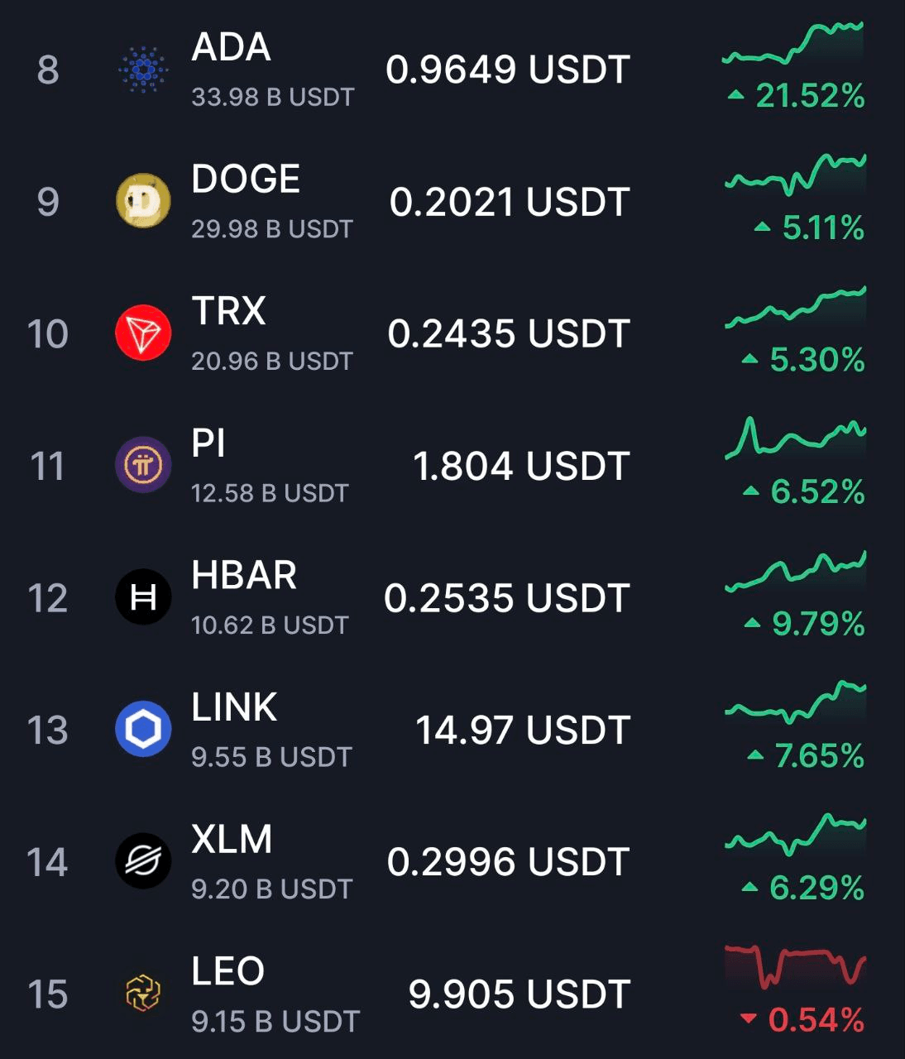View the PI price sparkline chart
This screenshot has width=905, height=1059.
click(795, 438)
